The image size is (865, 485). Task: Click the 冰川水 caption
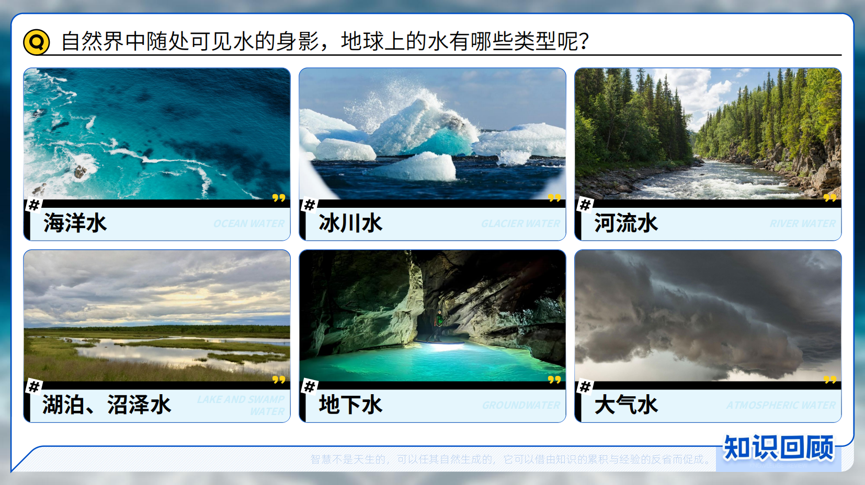(351, 223)
